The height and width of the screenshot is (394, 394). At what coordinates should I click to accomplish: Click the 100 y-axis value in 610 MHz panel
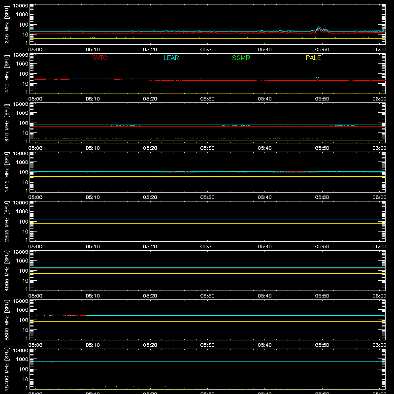tap(24, 123)
